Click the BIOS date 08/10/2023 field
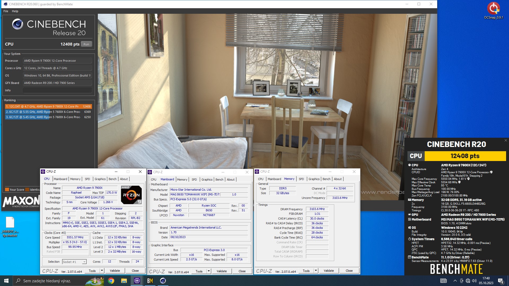 point(209,237)
